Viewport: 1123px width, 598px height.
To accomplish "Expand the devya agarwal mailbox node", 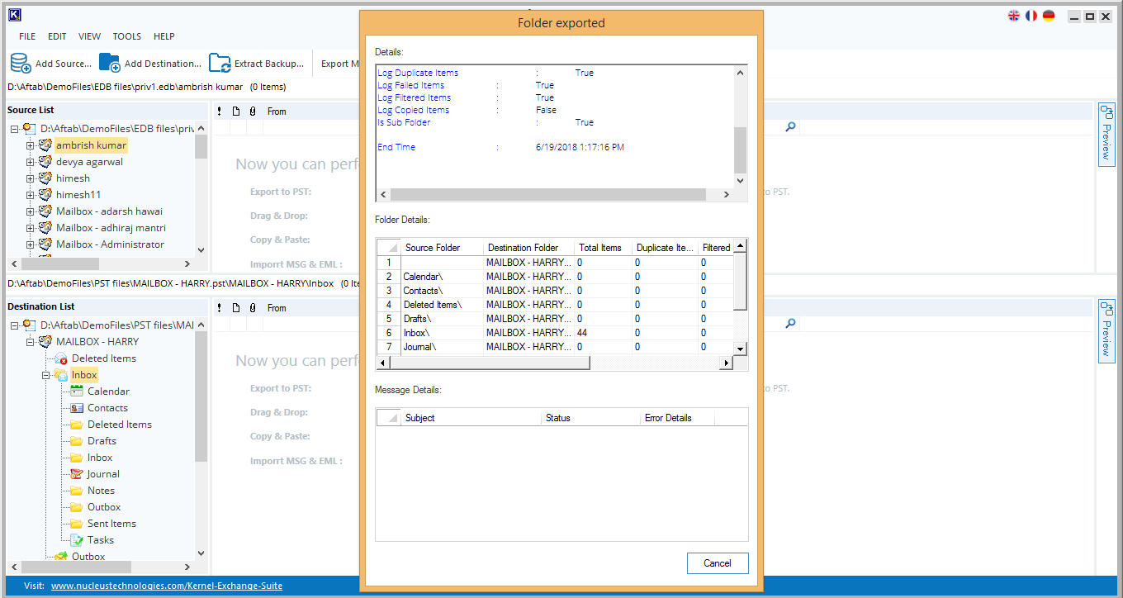I will [31, 162].
